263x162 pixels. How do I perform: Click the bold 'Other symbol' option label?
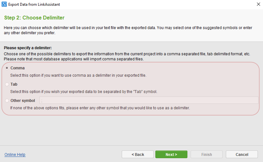[23, 101]
